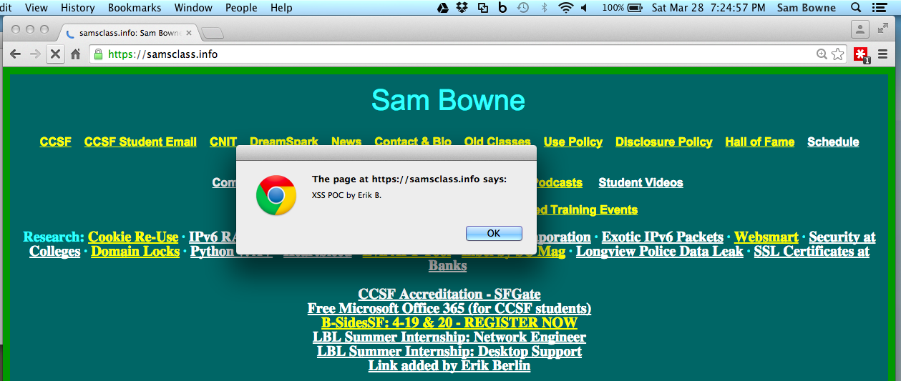Click the green SSL padlock icon
The image size is (901, 381).
coord(98,54)
